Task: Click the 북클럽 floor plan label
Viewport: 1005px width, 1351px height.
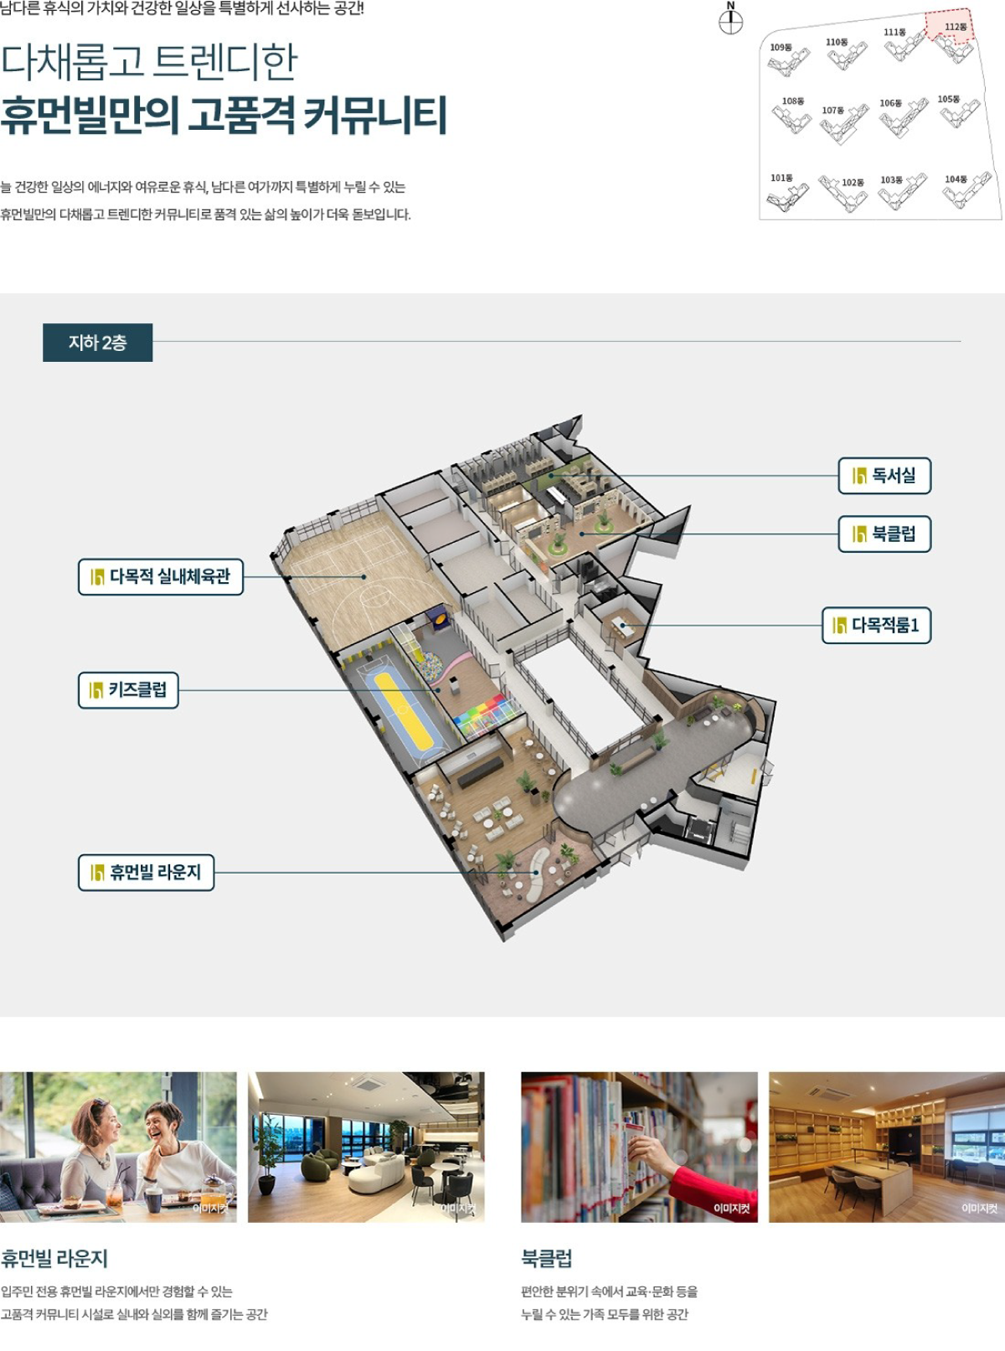Action: click(x=884, y=534)
